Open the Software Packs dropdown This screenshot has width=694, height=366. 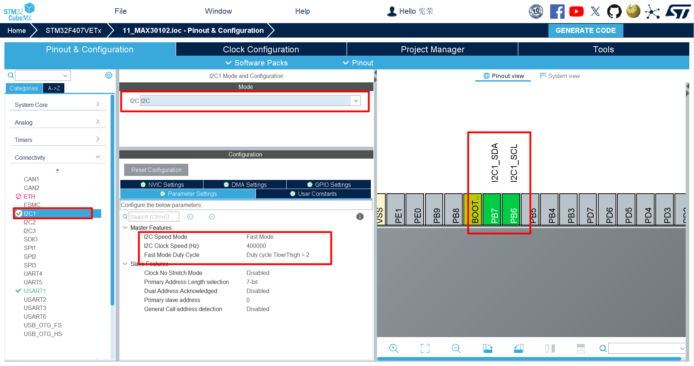[257, 63]
